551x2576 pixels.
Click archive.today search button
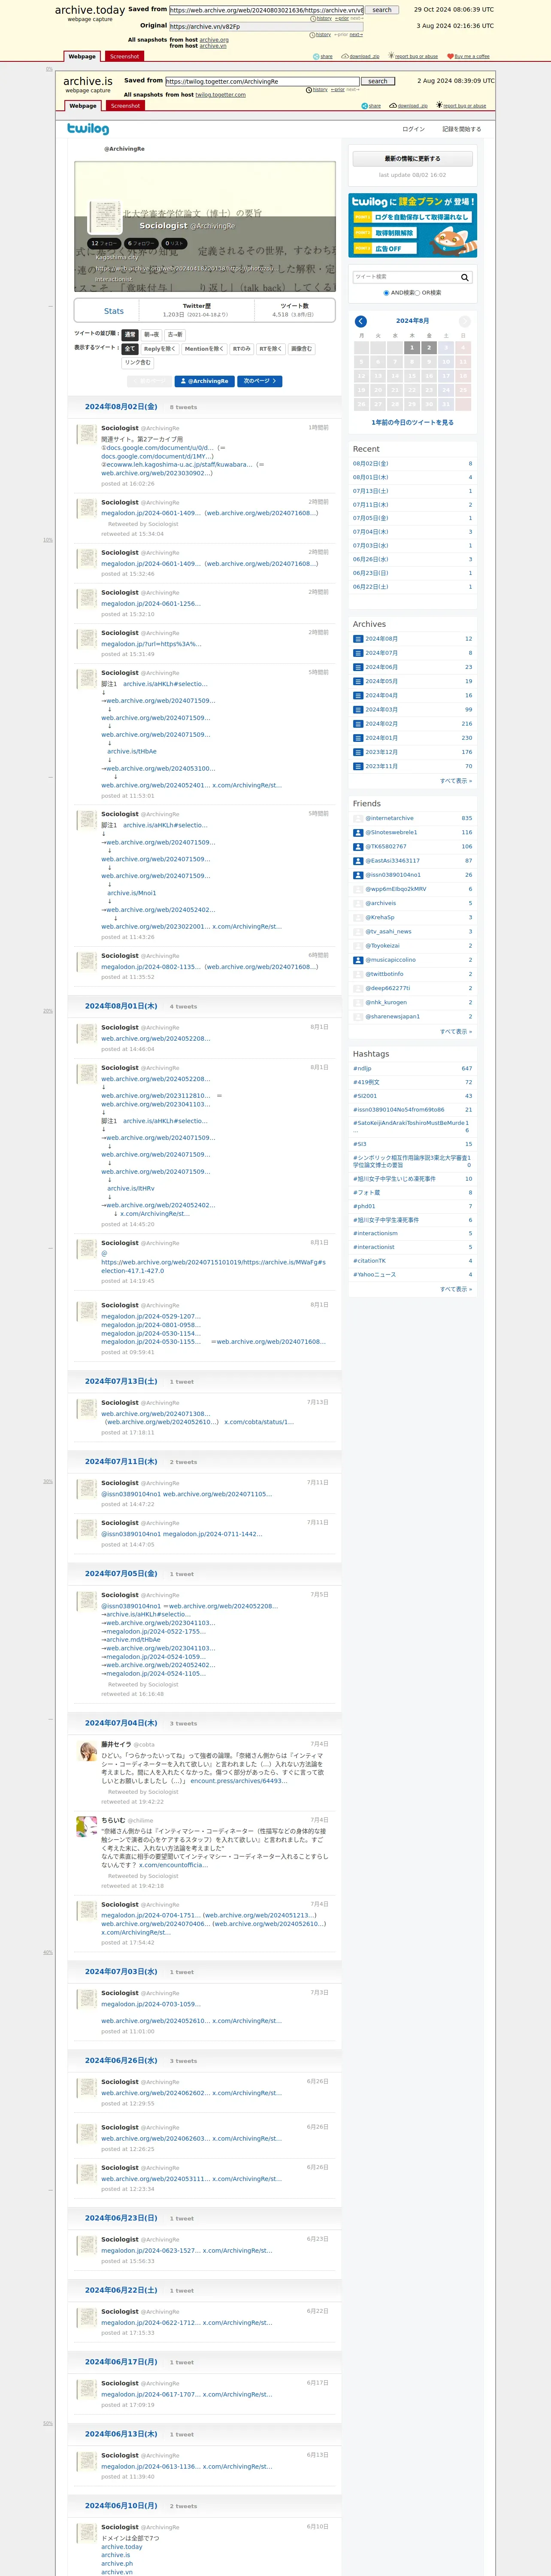pos(382,10)
